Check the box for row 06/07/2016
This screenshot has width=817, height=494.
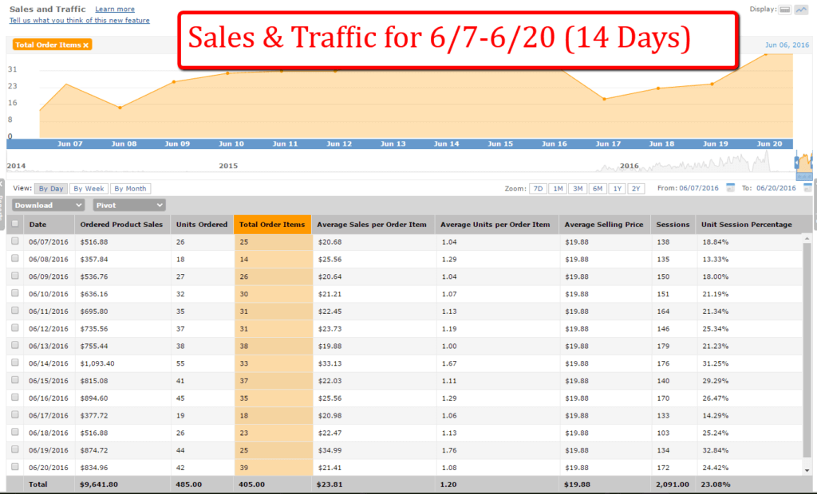(15, 241)
